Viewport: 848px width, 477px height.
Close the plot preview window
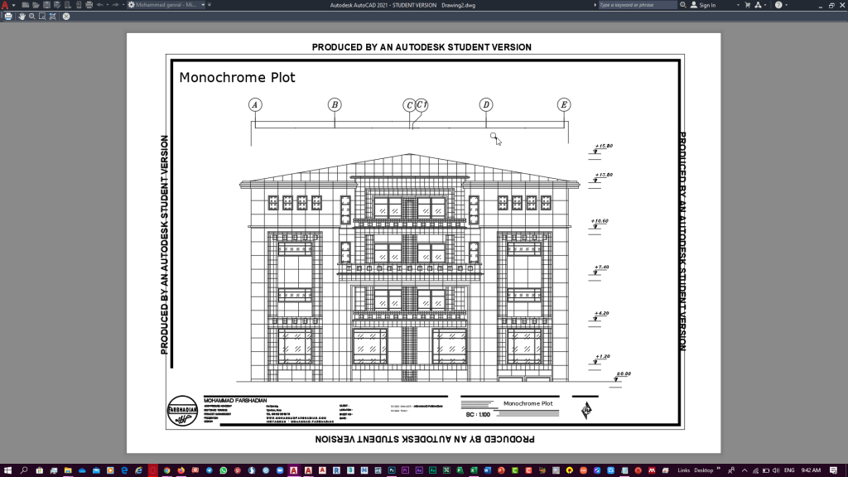pyautogui.click(x=66, y=16)
